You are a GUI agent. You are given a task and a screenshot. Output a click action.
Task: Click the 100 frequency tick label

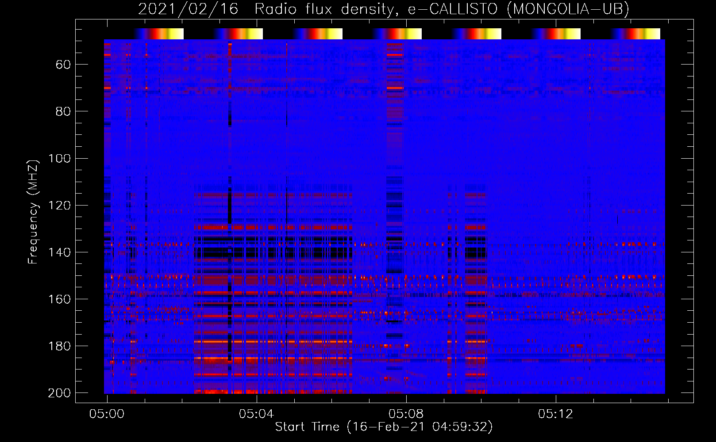(59, 159)
